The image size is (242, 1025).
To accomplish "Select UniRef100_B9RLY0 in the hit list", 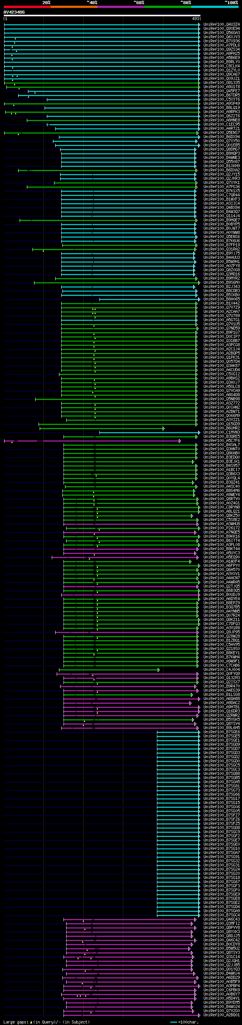I will pos(221,62).
